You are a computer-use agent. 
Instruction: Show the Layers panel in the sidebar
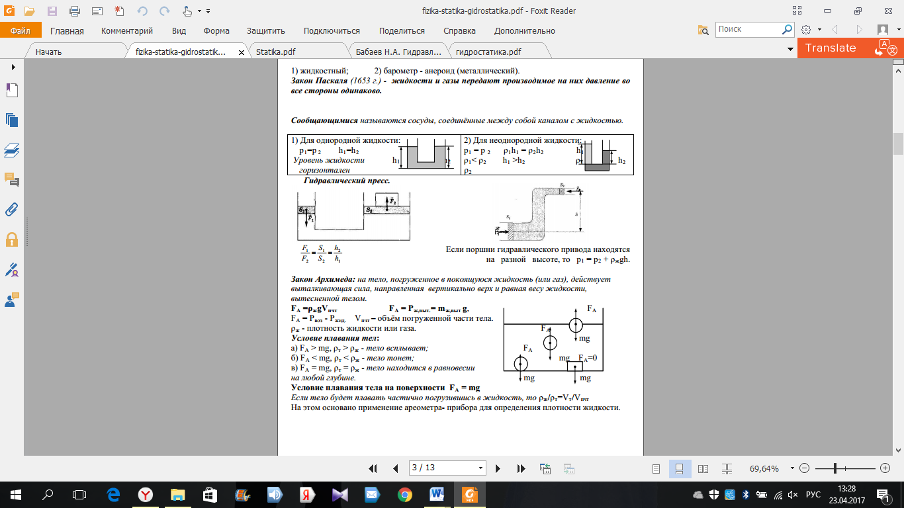tap(12, 150)
